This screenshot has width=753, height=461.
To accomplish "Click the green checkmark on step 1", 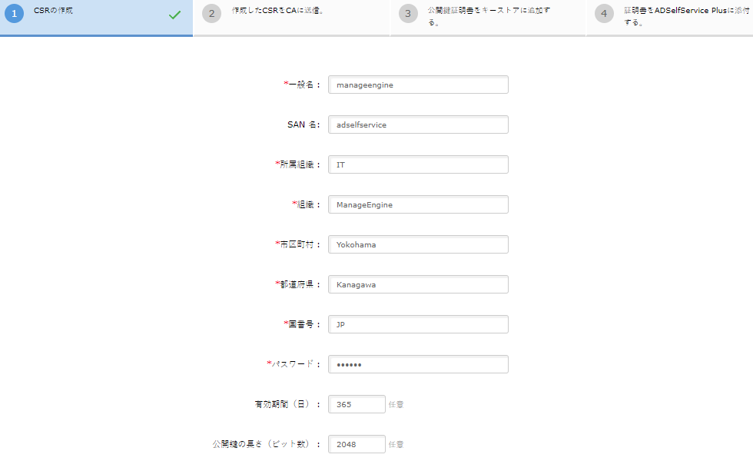I will [x=174, y=14].
